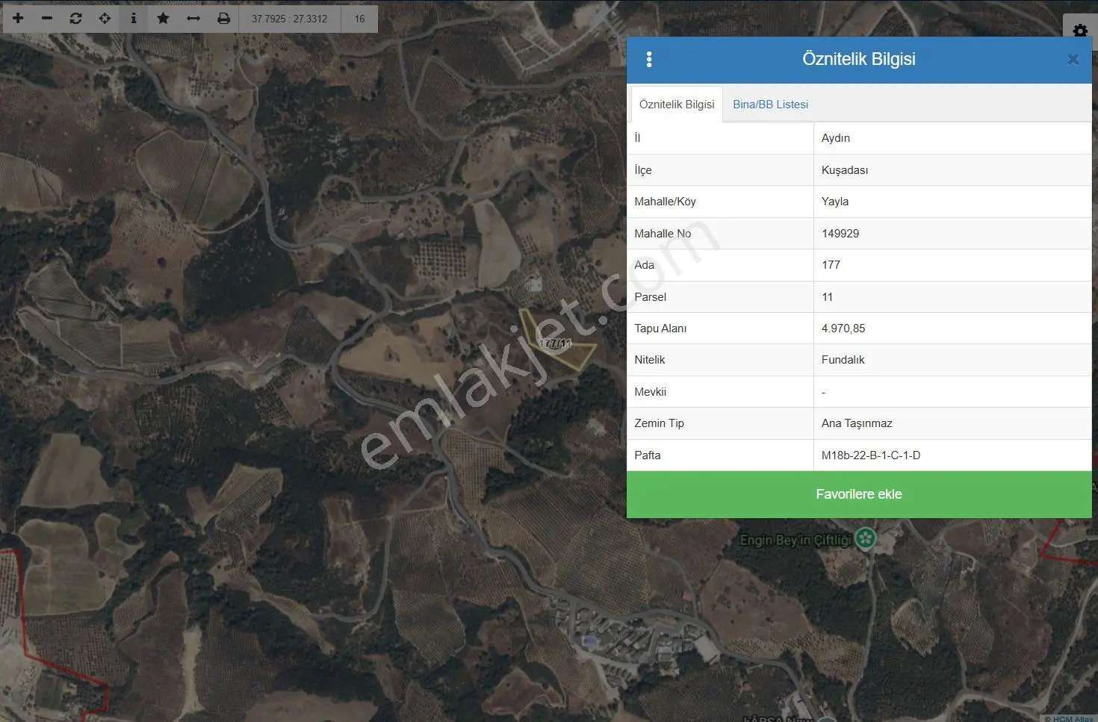The width and height of the screenshot is (1098, 722).
Task: Select the info query tool
Action: point(134,18)
